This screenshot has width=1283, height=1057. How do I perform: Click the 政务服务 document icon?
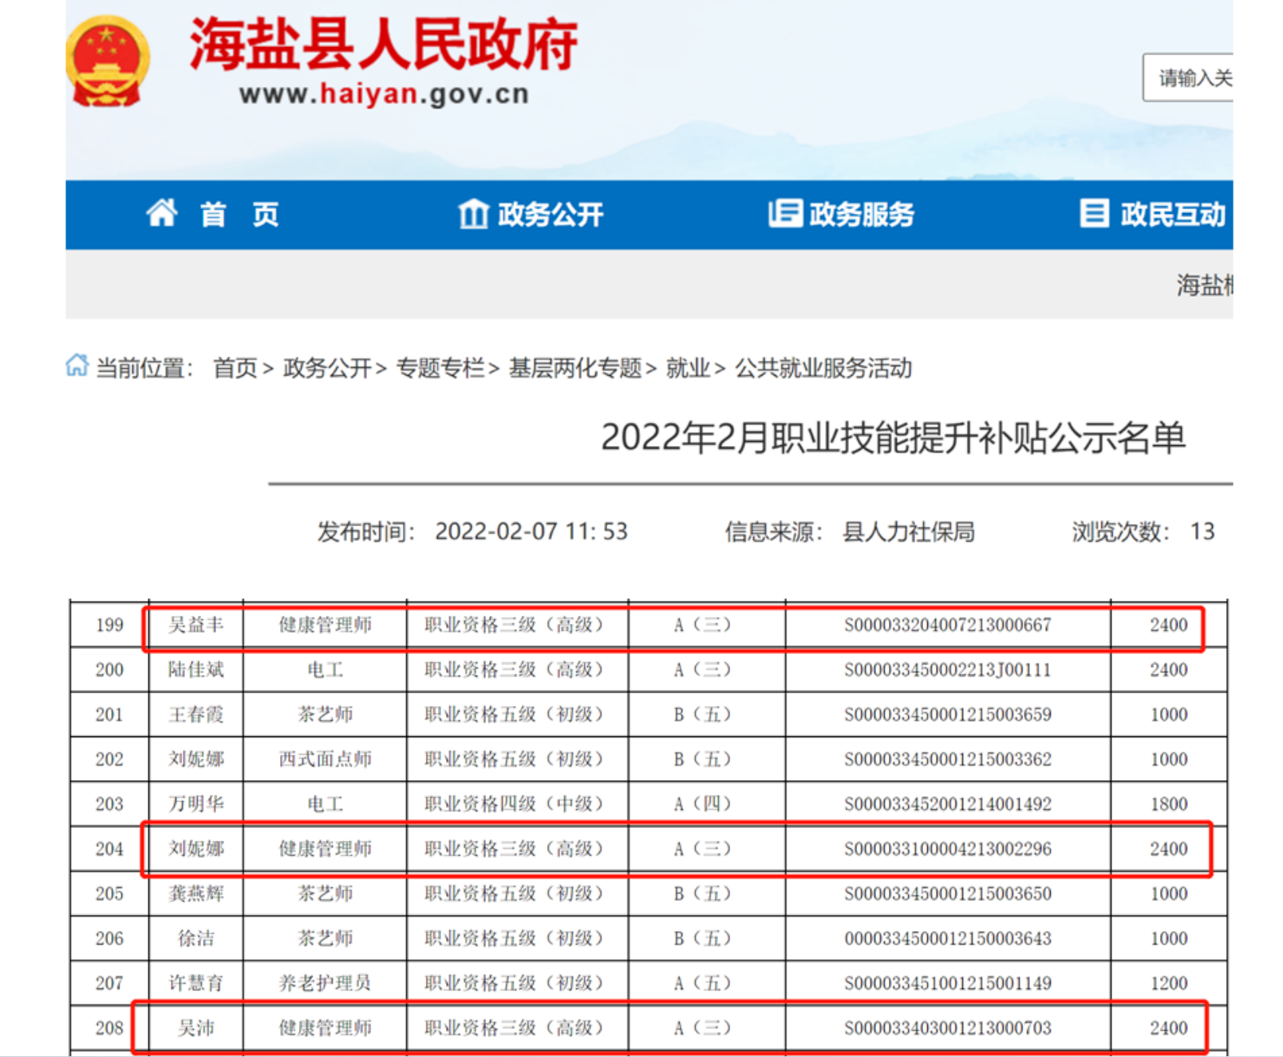784,214
